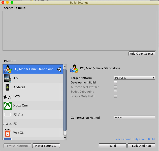Select the PS Vita platform row
159x151 pixels.
click(33, 115)
